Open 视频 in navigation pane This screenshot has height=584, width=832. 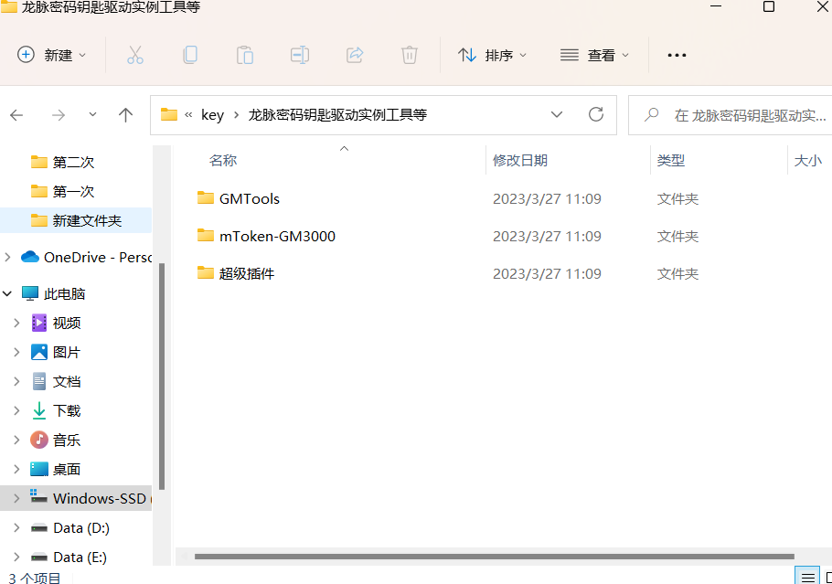pyautogui.click(x=67, y=323)
